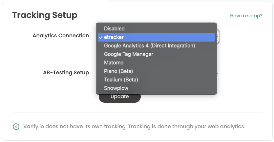
Task: Select the Piano (Beta) option
Action: pyautogui.click(x=156, y=71)
